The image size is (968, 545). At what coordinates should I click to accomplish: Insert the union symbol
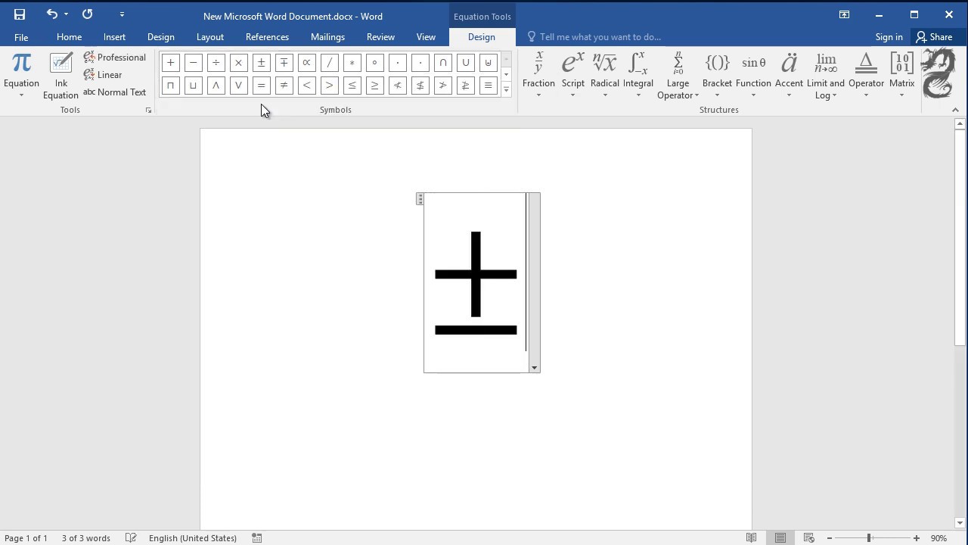[x=466, y=63]
